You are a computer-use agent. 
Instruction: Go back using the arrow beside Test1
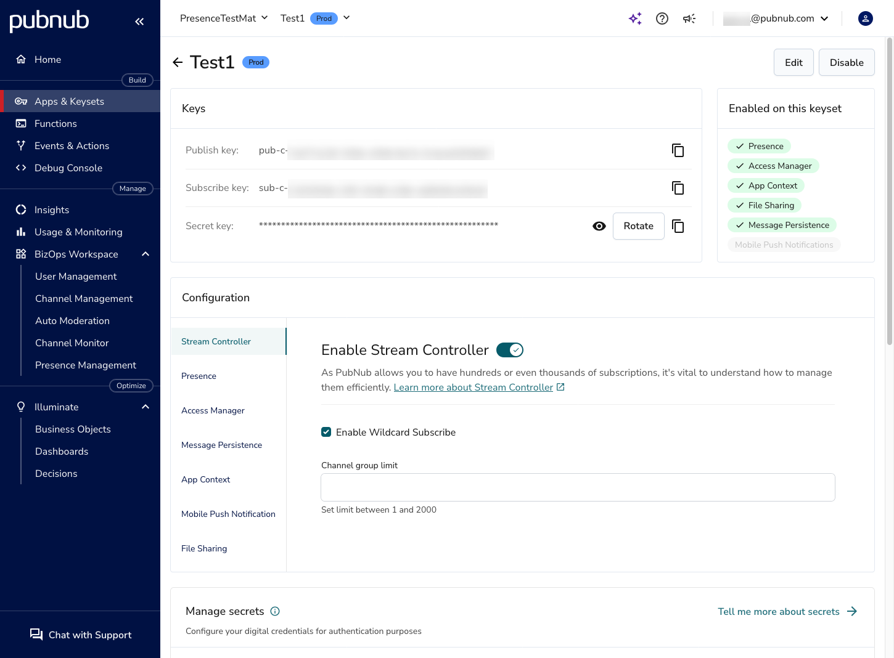(x=178, y=62)
